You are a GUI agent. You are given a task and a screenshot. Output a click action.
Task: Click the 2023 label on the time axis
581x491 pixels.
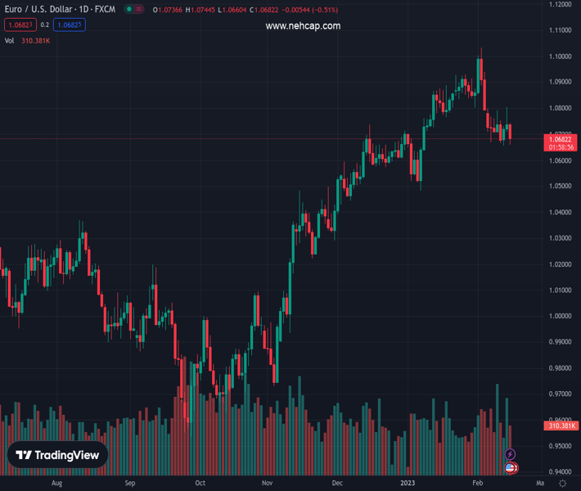pyautogui.click(x=407, y=483)
